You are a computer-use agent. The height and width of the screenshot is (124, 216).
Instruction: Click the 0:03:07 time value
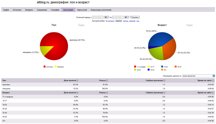pos(211,109)
